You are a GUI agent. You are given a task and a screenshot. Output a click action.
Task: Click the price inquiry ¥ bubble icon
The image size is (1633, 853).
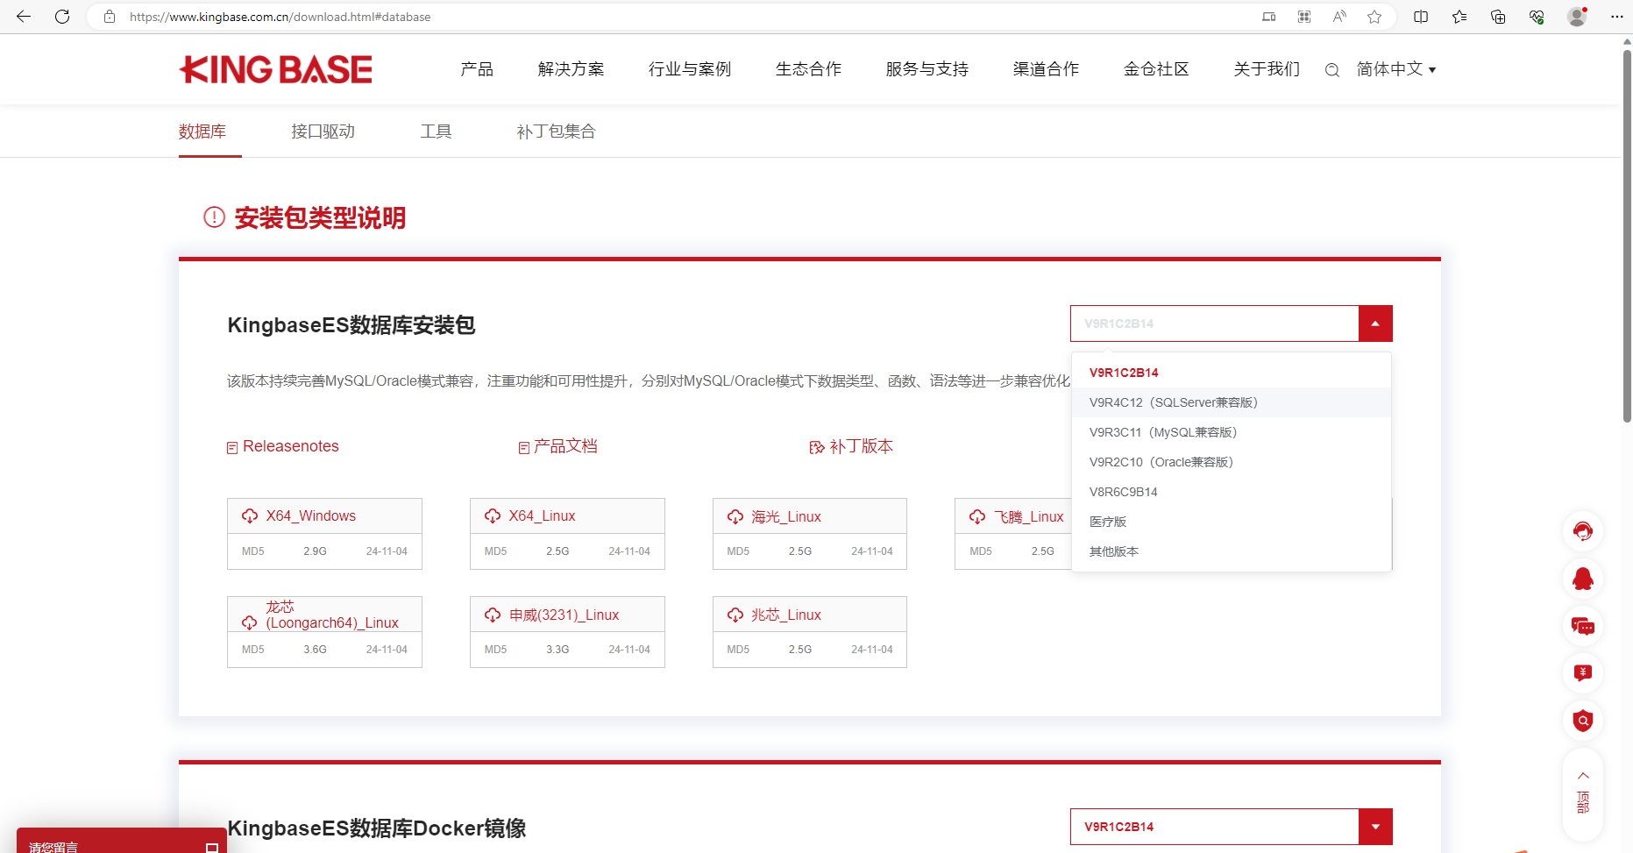(x=1582, y=673)
